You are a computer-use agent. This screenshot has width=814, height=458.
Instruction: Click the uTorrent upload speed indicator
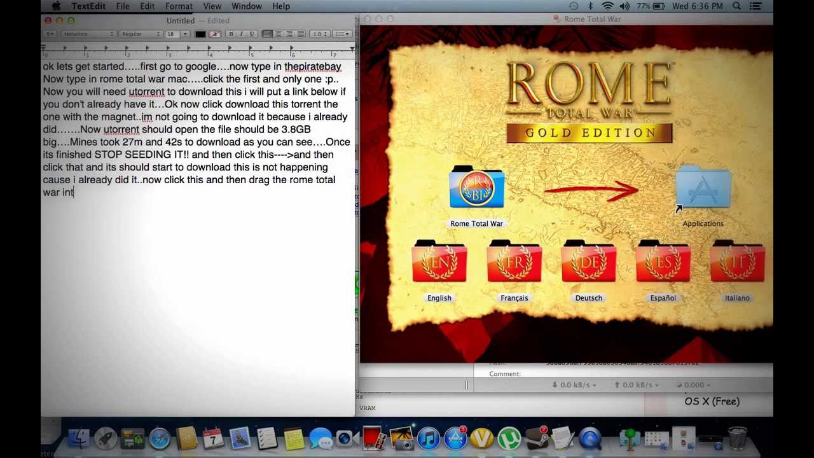(638, 385)
